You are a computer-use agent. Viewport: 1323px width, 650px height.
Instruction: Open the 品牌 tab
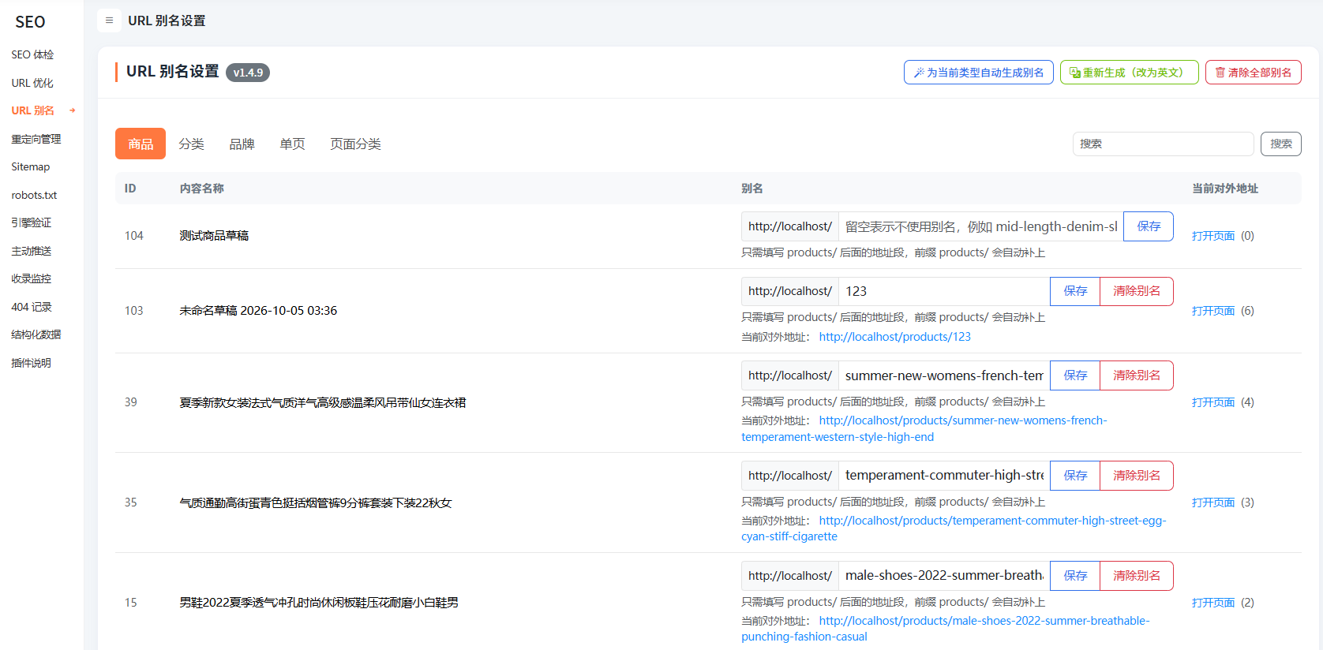point(242,144)
